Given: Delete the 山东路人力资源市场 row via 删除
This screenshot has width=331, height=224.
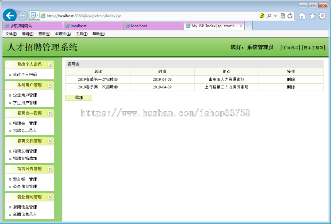Looking at the screenshot, I should [291, 80].
